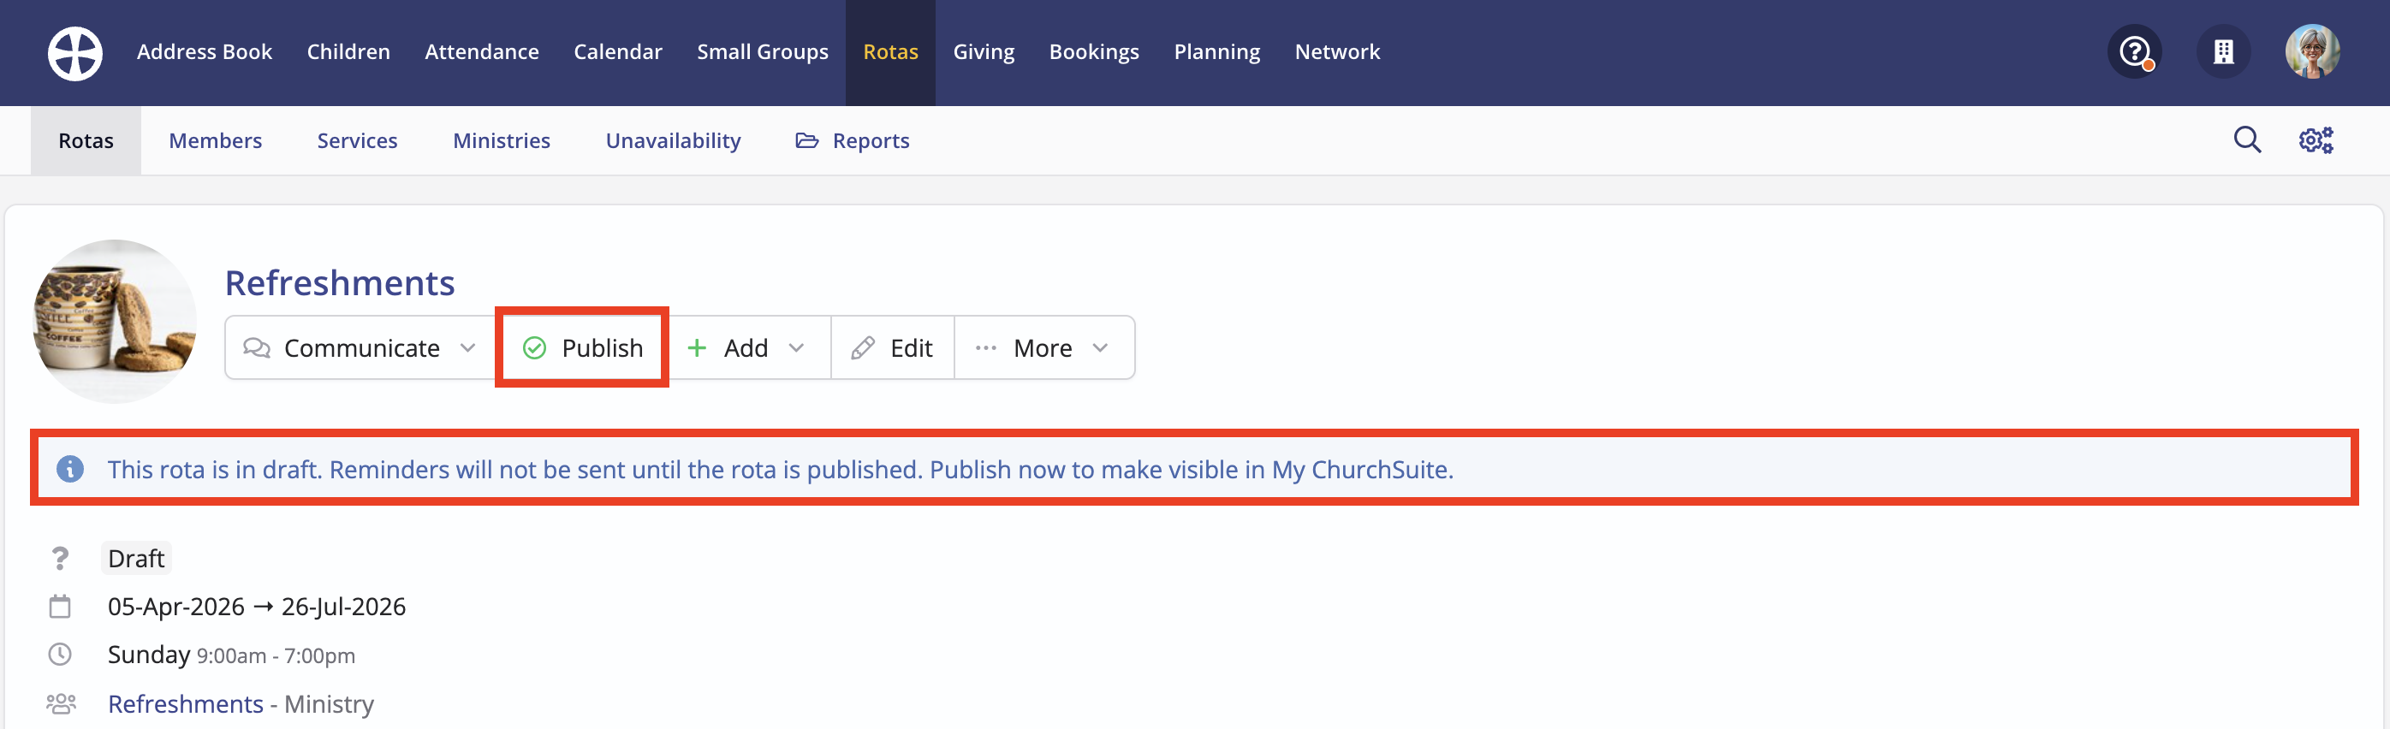Click the draft rota notice message
2390x729 pixels.
click(781, 469)
